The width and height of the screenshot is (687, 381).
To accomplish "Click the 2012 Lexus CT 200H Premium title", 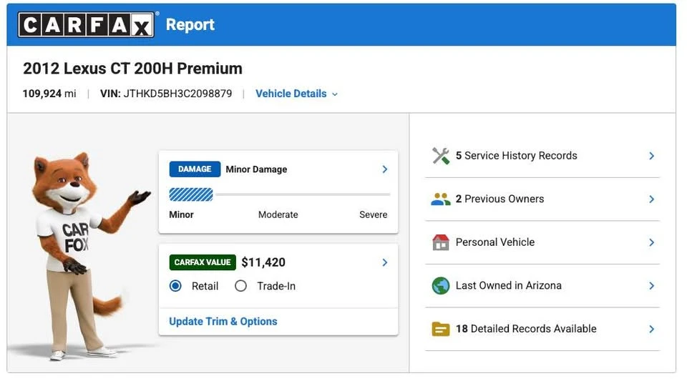I will coord(132,69).
